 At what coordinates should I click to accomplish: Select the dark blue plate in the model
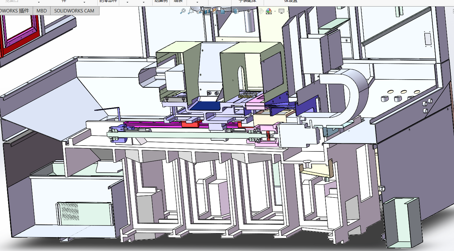click(x=206, y=106)
